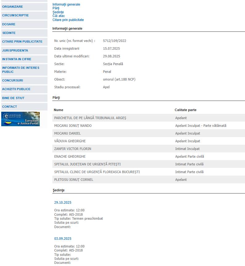Select INSTANTA IN CIFRE menu item

point(17,59)
